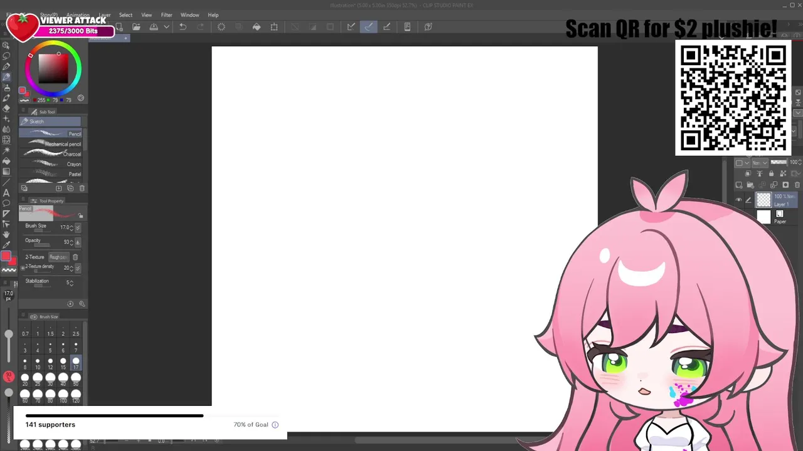Click the Clear layer toolbar icon
The image size is (803, 451).
(221, 27)
